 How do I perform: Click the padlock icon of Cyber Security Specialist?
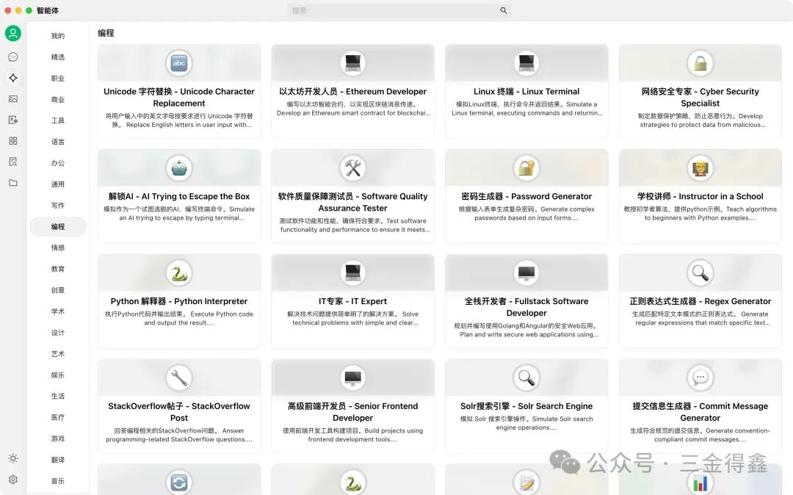point(700,63)
